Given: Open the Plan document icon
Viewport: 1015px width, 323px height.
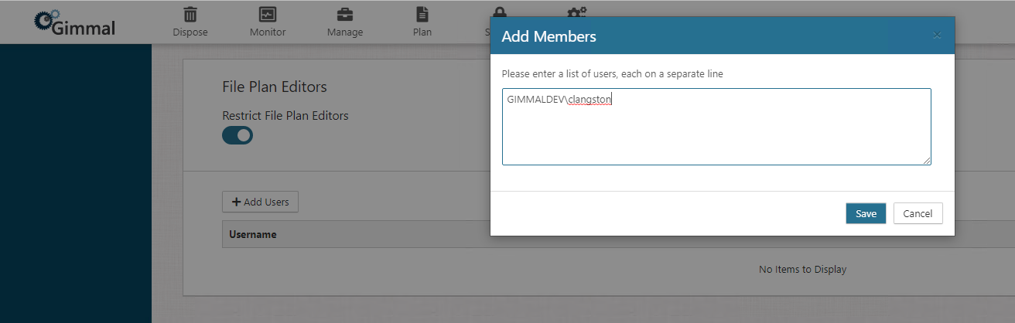Looking at the screenshot, I should tap(422, 15).
